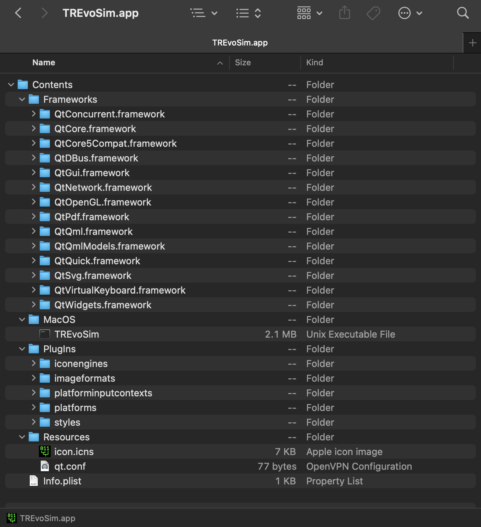This screenshot has width=481, height=527.
Task: Click the '77 bytes' size value
Action: point(277,466)
